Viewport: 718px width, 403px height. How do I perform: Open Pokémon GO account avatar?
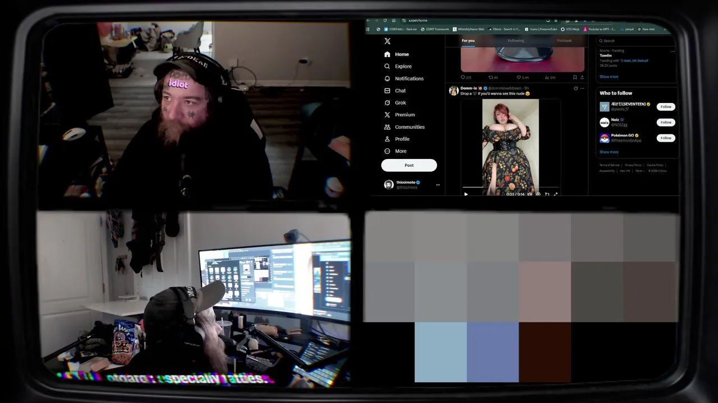point(604,138)
